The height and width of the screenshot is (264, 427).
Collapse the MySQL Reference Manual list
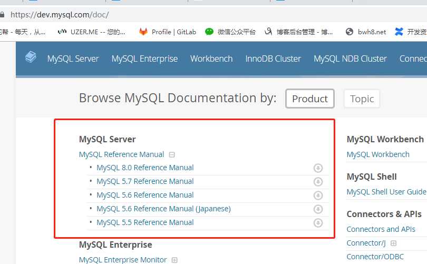[172, 154]
